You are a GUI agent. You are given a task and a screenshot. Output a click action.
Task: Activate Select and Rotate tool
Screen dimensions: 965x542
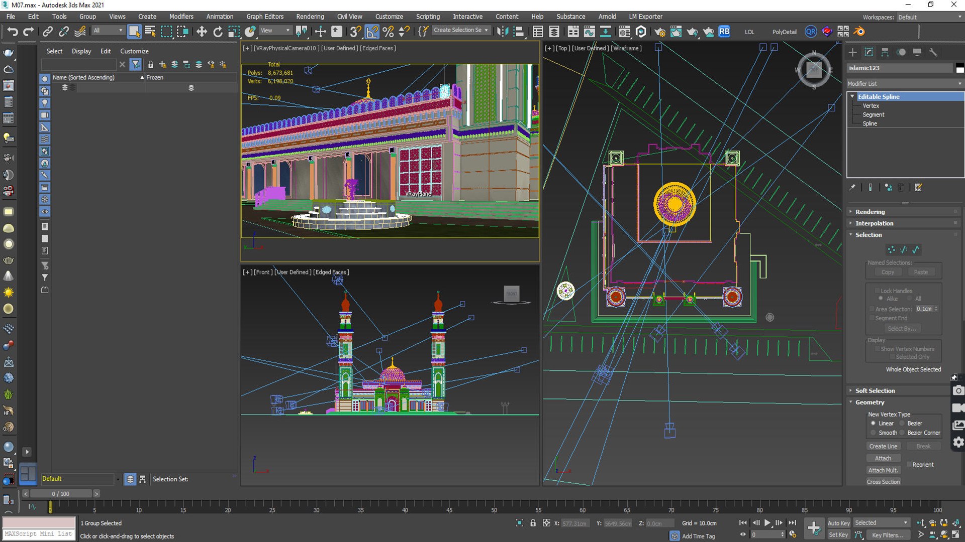click(x=218, y=32)
